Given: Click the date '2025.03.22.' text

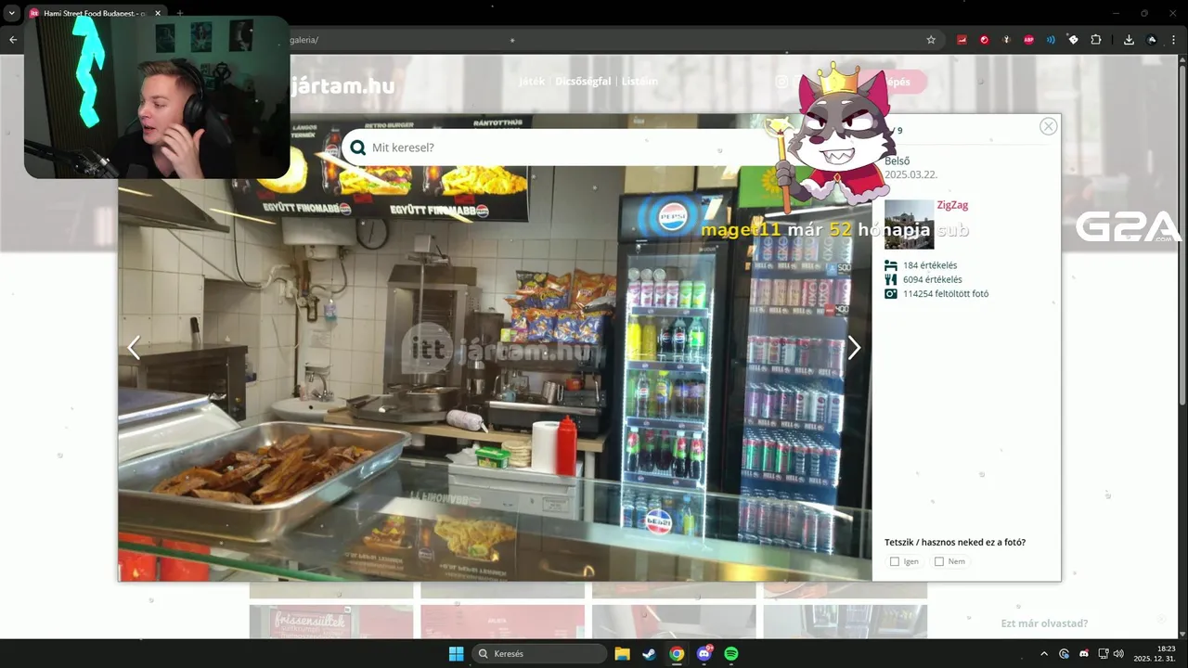Looking at the screenshot, I should pos(910,174).
